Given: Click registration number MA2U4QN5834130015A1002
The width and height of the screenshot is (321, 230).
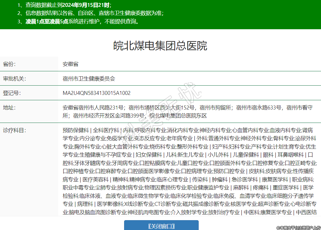Looking at the screenshot, I should (96, 93).
